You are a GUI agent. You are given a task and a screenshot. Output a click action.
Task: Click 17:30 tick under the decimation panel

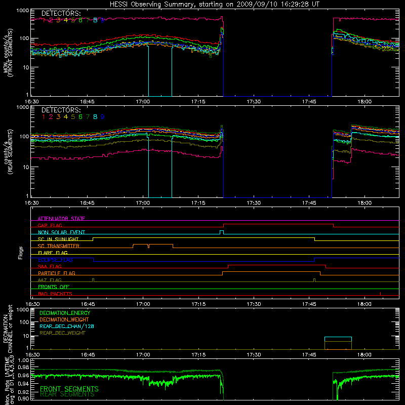[254, 355]
